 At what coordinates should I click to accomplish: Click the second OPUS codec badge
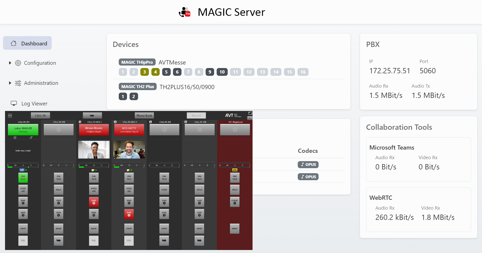click(x=308, y=177)
